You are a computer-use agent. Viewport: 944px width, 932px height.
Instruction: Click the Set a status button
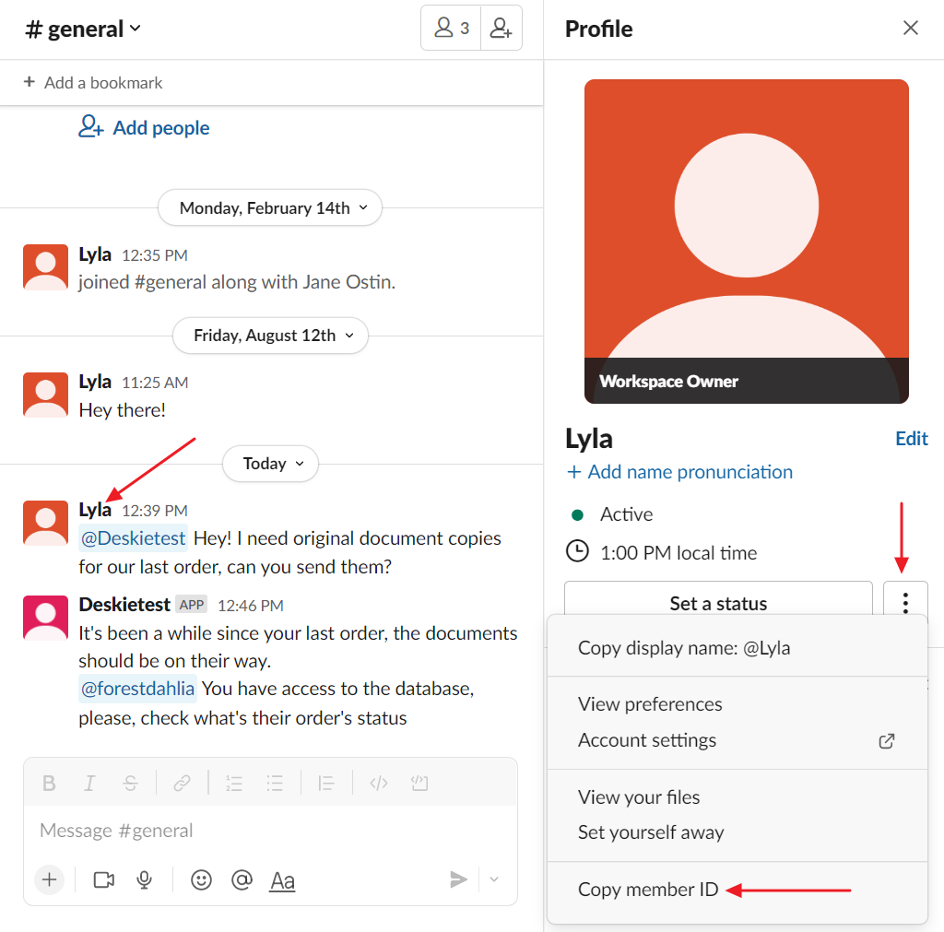tap(718, 604)
